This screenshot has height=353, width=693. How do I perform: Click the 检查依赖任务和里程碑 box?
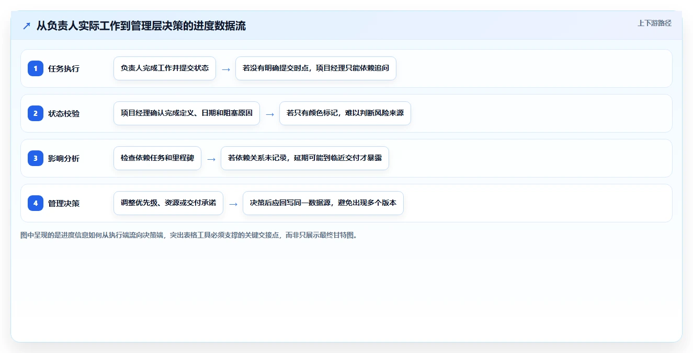[157, 158]
